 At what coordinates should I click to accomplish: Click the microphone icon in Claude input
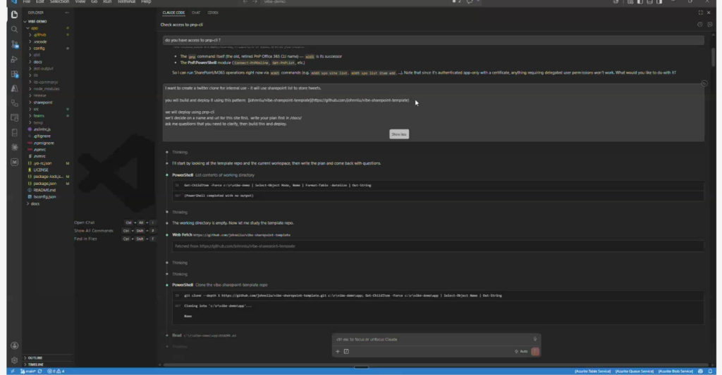(x=534, y=339)
